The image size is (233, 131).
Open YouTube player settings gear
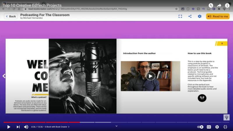coord(217,127)
